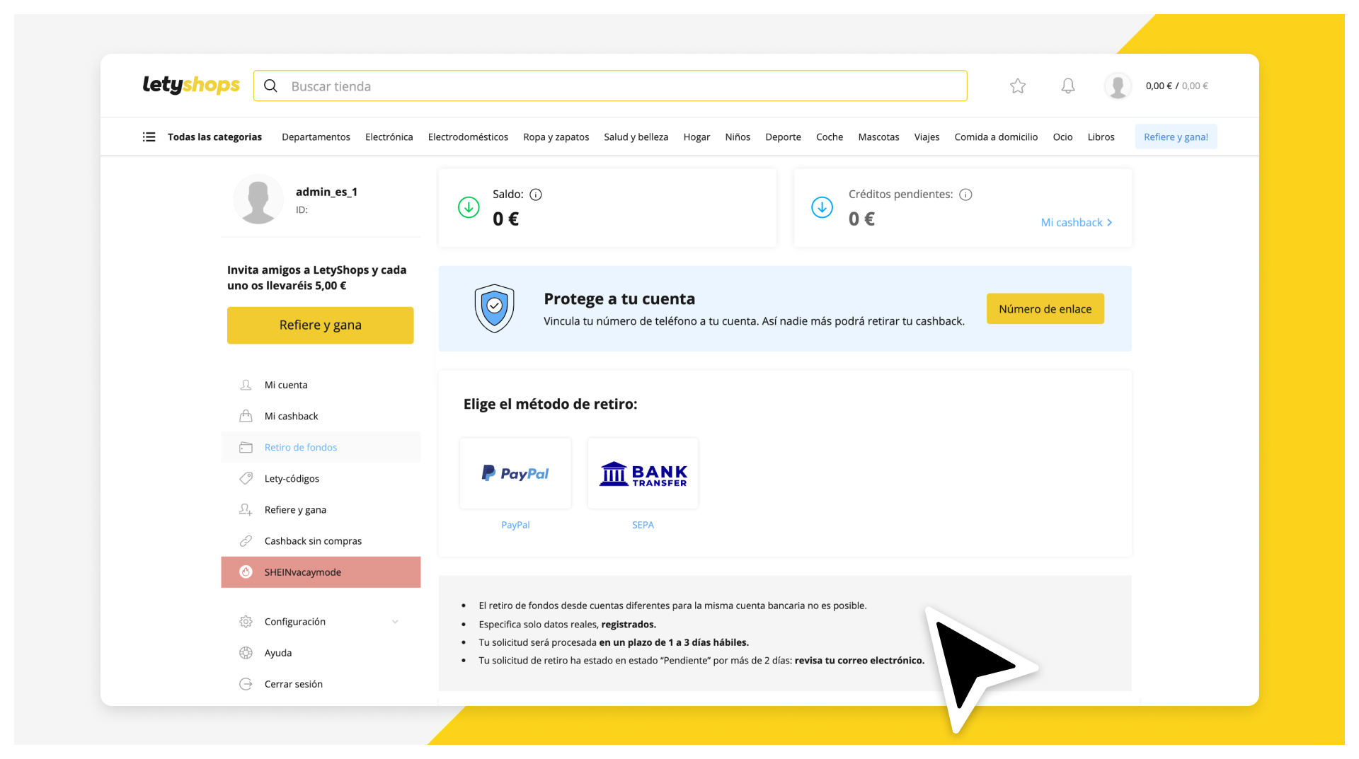Click the Retiro de fondos wallet icon

tap(246, 447)
